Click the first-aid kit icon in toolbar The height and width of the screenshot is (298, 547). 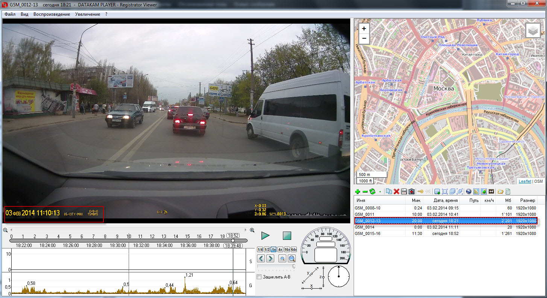412,192
